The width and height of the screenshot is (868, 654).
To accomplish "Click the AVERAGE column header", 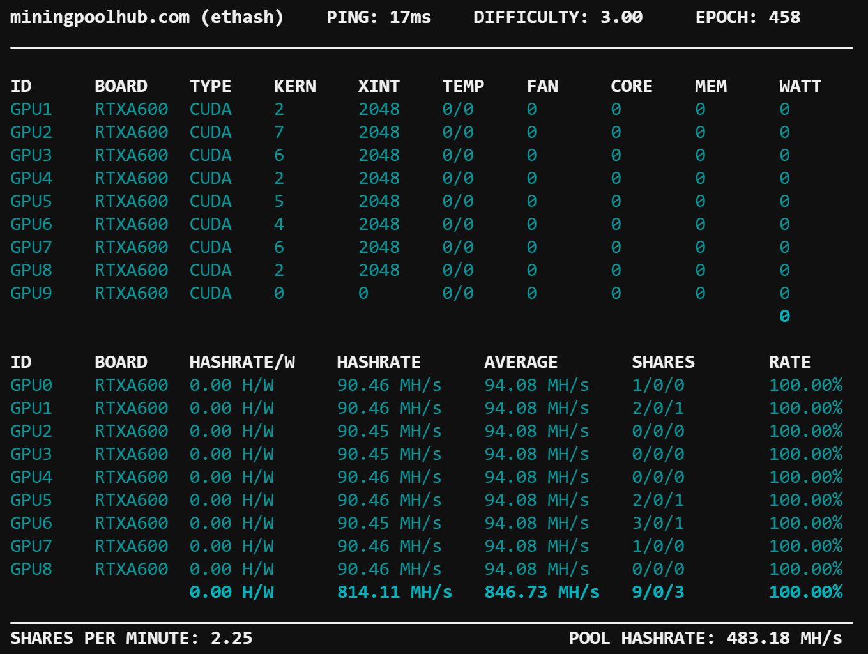I will pyautogui.click(x=521, y=361).
